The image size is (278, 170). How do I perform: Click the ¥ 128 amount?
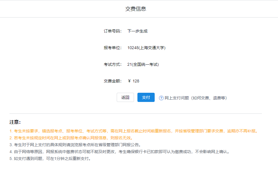[133, 81]
